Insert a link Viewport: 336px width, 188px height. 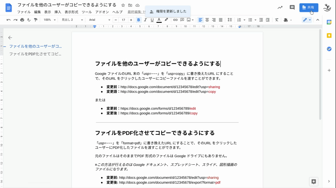point(175,20)
